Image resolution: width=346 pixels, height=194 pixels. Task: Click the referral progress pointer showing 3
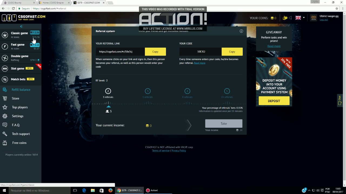coord(109,109)
